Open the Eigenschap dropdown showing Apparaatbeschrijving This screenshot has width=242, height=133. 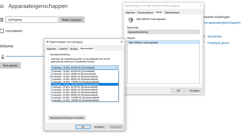click(x=163, y=32)
